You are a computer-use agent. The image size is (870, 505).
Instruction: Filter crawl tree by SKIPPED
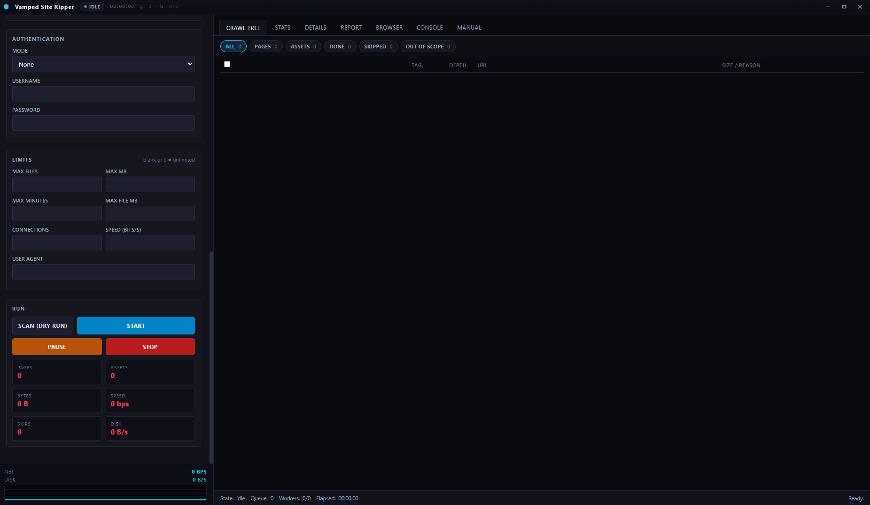(x=378, y=47)
